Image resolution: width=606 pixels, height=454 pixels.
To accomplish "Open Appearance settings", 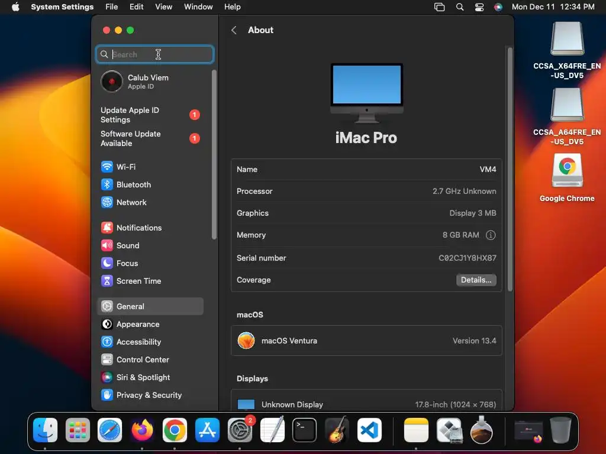I will pos(150,325).
